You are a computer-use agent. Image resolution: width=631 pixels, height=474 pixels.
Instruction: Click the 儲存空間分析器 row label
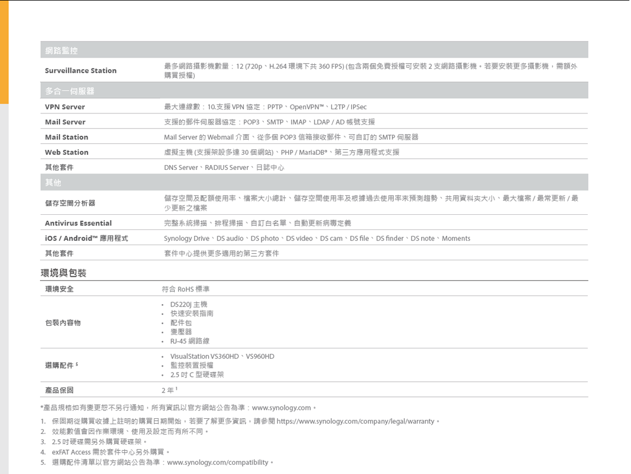tap(70, 203)
